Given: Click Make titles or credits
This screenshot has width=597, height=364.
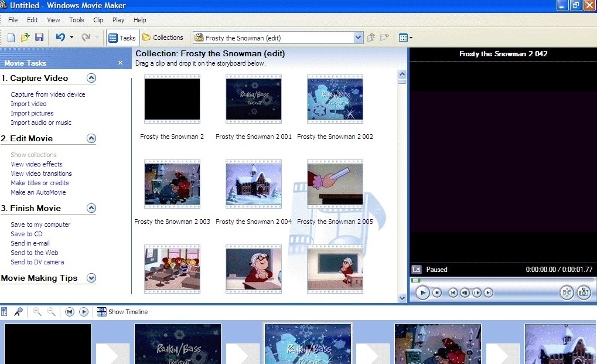Looking at the screenshot, I should 40,183.
